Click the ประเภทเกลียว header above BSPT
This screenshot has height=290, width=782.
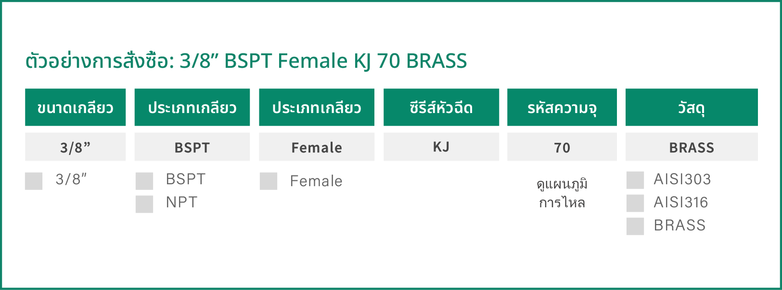pyautogui.click(x=192, y=107)
